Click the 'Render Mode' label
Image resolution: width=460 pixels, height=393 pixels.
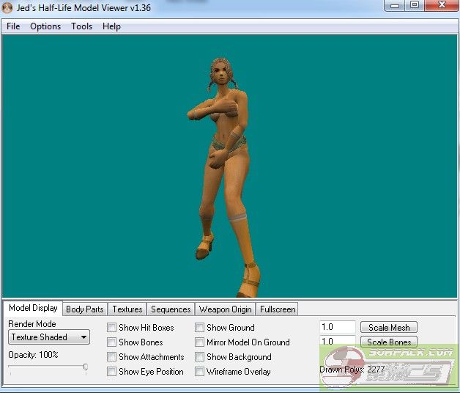[32, 323]
